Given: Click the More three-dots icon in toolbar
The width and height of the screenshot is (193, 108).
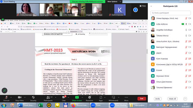Looking at the screenshot, I should [126, 97].
